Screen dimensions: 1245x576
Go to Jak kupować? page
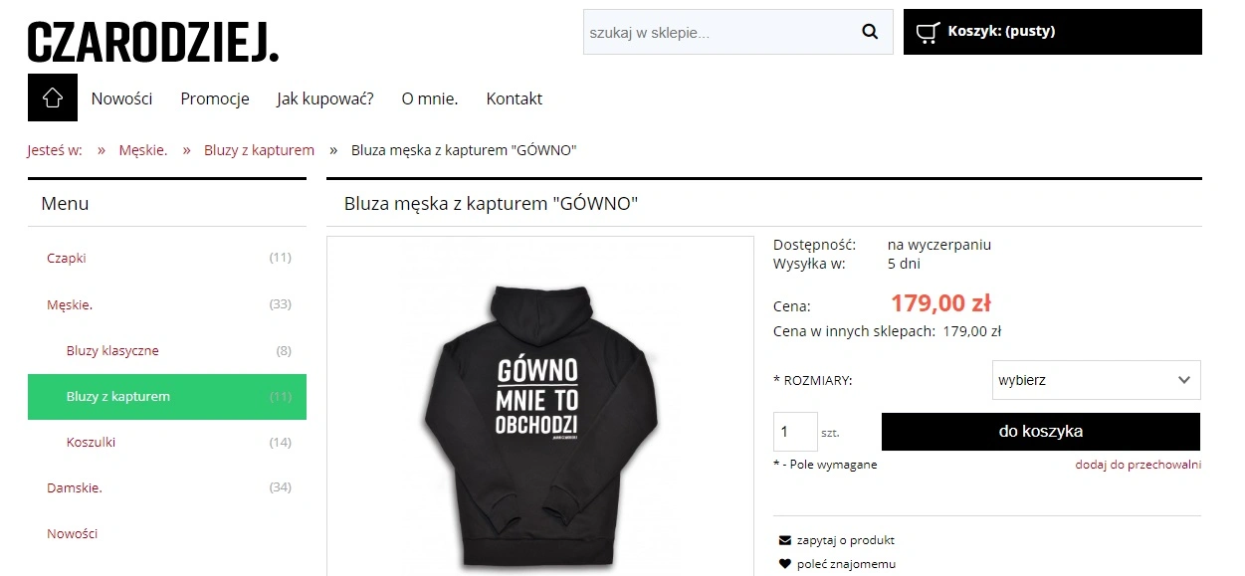(325, 98)
